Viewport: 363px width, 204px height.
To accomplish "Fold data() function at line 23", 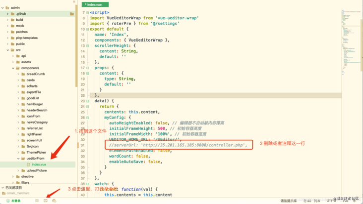I will [x=87, y=101].
